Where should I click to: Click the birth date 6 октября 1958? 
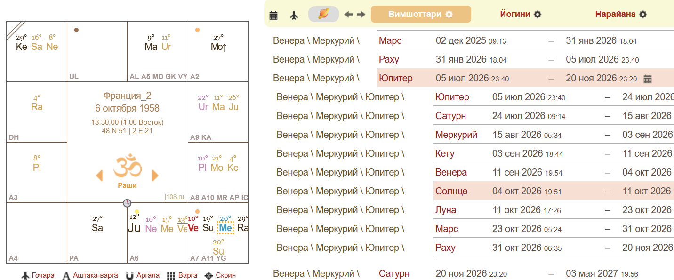[x=127, y=108]
